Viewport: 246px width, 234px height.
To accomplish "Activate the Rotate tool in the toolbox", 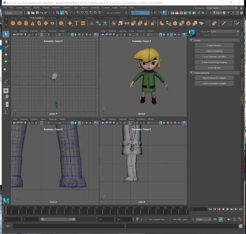I will coord(6,61).
